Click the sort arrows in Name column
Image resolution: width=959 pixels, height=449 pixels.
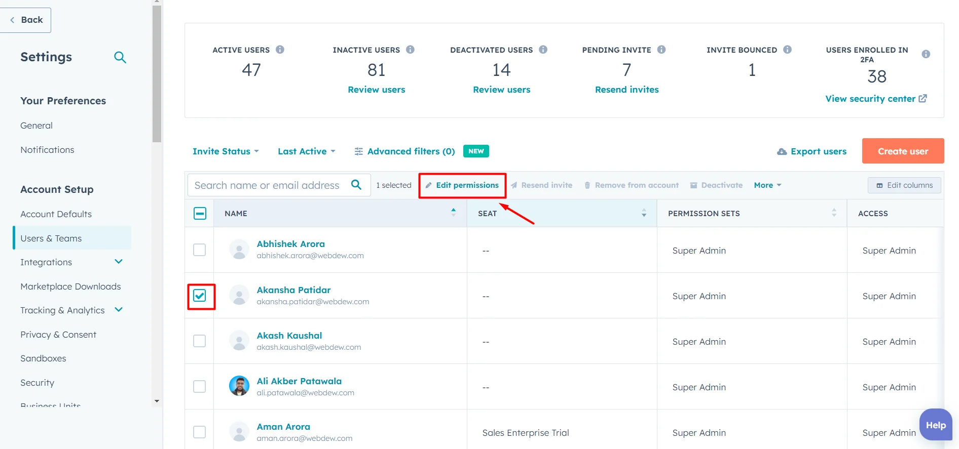click(453, 213)
